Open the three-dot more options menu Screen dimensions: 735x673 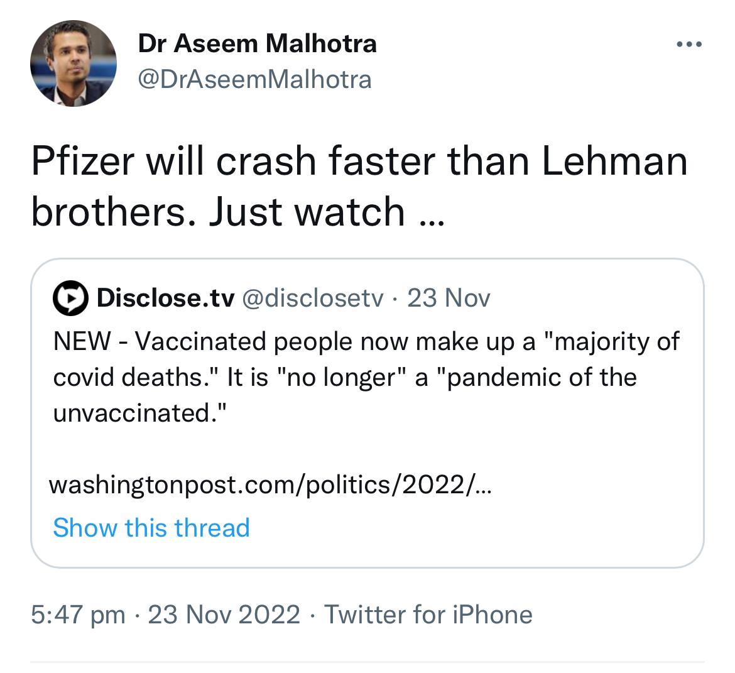[689, 45]
